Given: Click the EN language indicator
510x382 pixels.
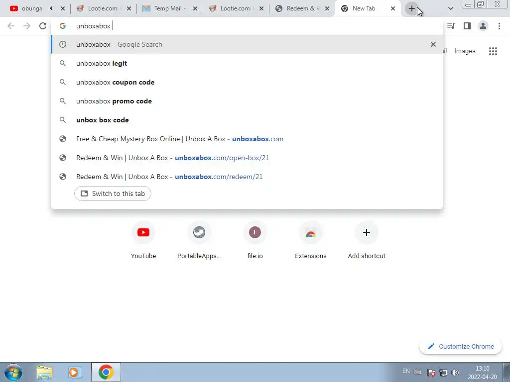Looking at the screenshot, I should pos(406,371).
